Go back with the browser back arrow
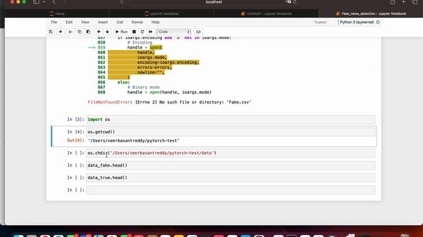Viewport: 423px width, 237px height. (x=54, y=2)
